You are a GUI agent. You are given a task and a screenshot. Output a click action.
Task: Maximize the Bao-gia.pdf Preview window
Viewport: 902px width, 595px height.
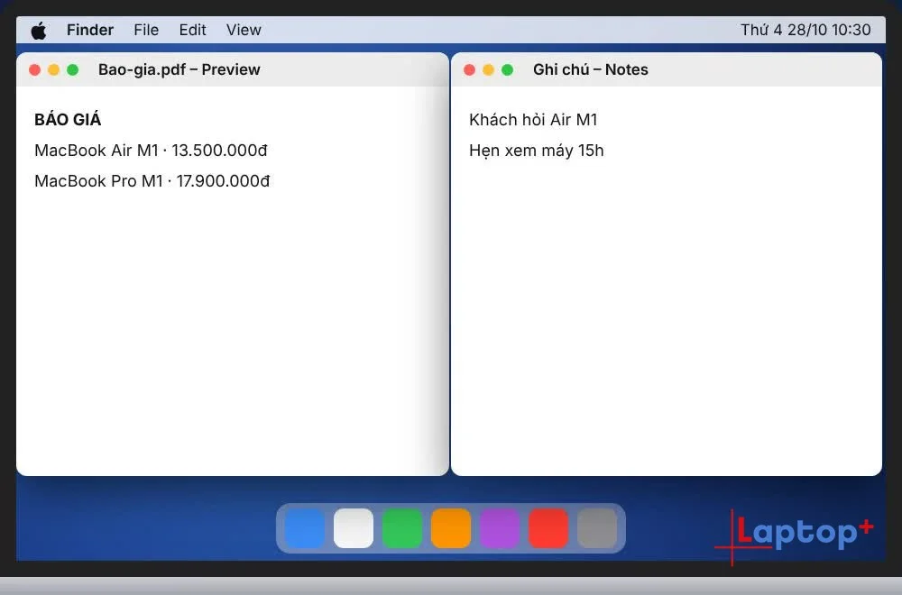coord(72,69)
